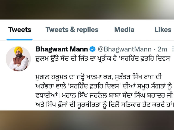Open Bhagwant Mann's profile picture
The width and height of the screenshot is (174, 130).
pyautogui.click(x=18, y=59)
